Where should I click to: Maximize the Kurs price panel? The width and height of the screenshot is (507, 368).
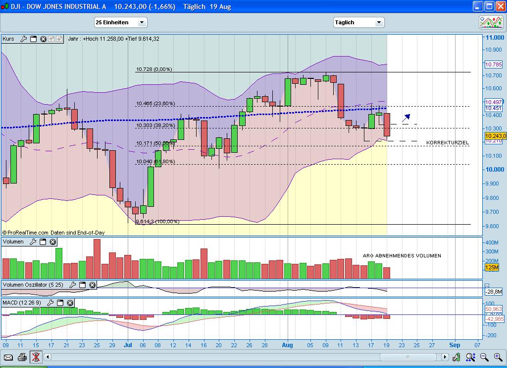(33, 39)
